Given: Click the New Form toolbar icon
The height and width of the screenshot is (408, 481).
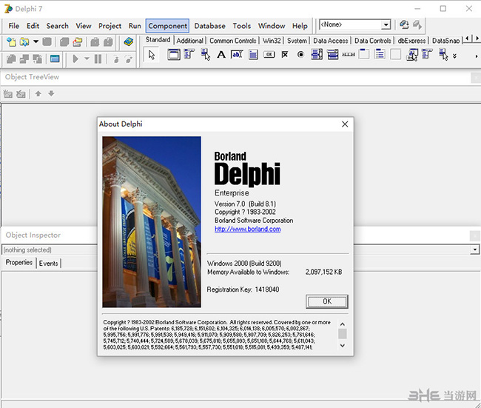Looking at the screenshot, I should (55, 58).
